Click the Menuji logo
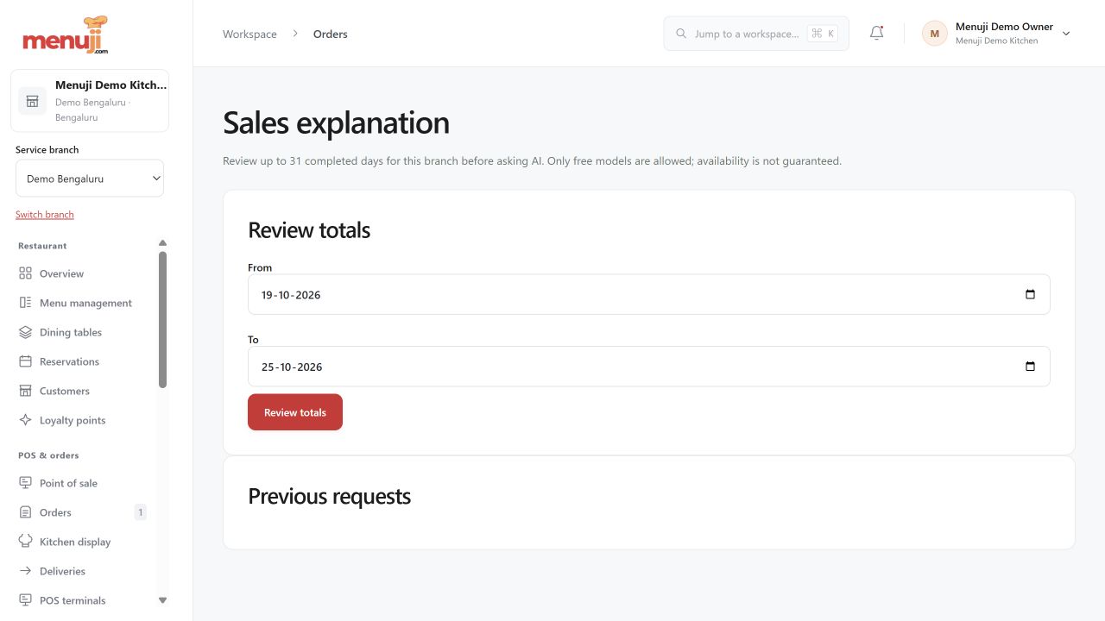 66,35
